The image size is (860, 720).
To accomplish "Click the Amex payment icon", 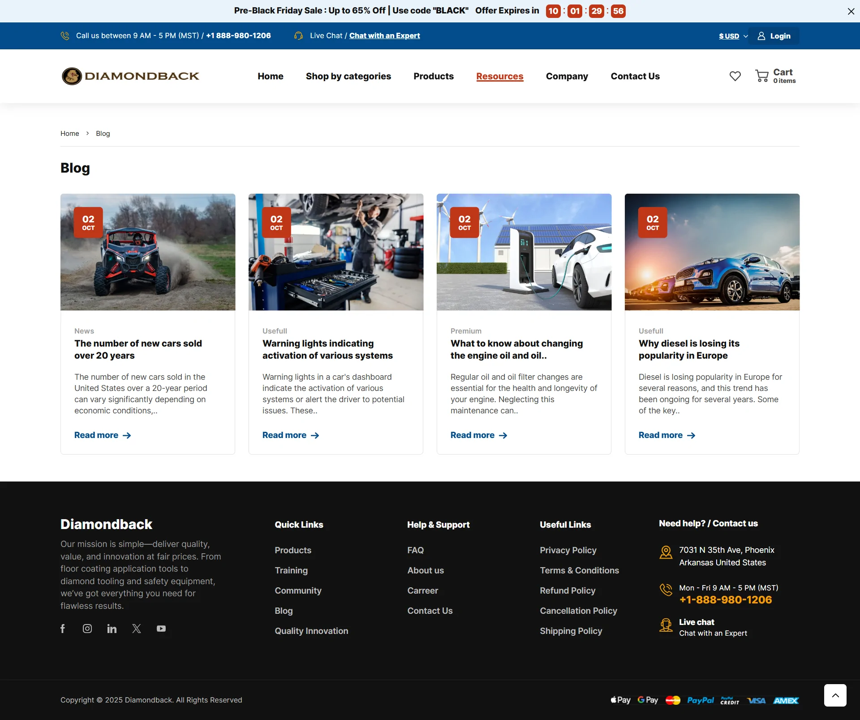I will [x=786, y=701].
